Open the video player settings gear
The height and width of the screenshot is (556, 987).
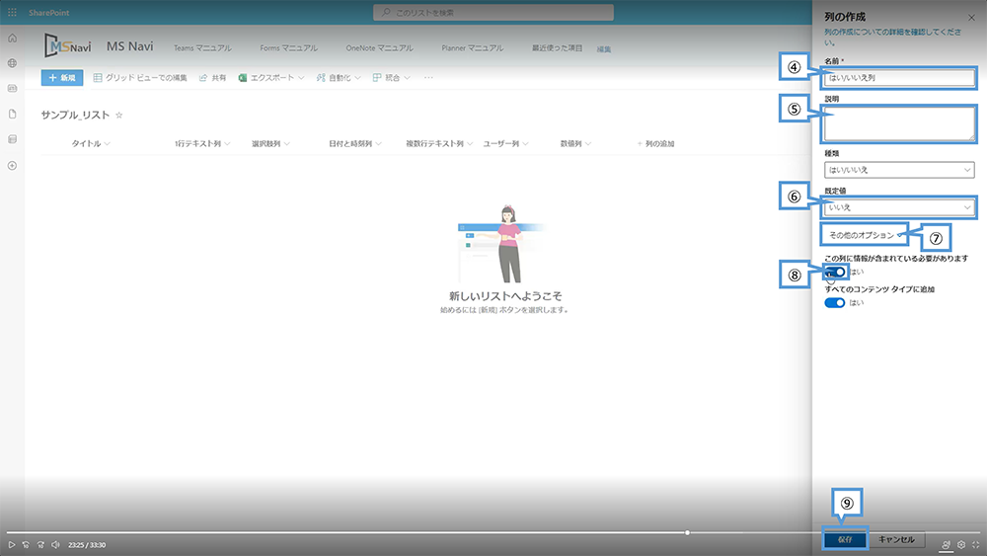tap(961, 545)
